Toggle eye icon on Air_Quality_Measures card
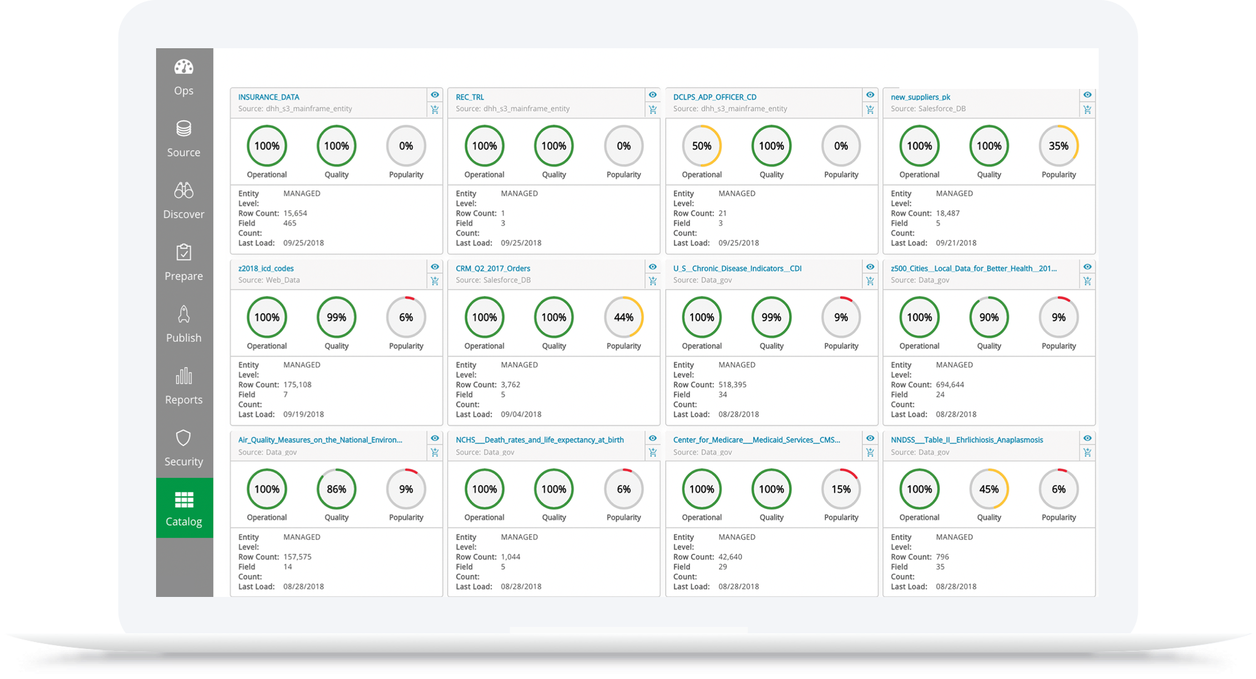The width and height of the screenshot is (1256, 679). click(x=435, y=438)
